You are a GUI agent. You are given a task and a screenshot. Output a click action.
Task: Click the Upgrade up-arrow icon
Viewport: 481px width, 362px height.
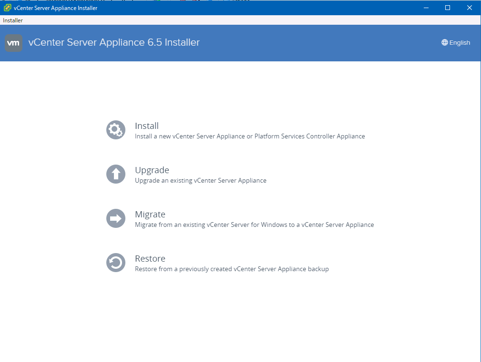click(x=116, y=174)
